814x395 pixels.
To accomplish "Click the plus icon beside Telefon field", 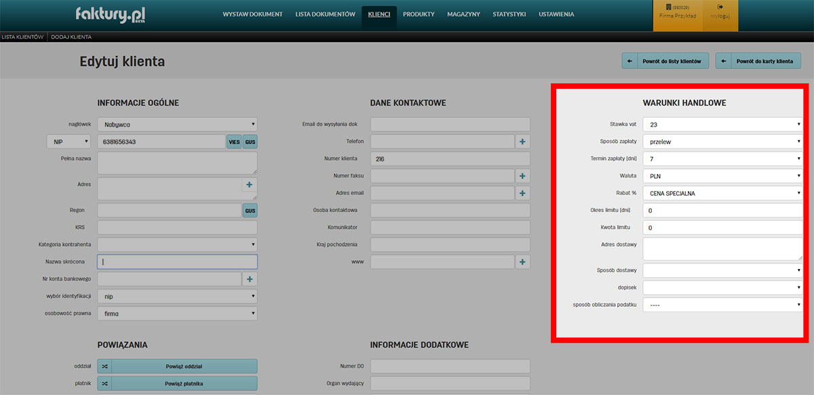I will point(522,142).
